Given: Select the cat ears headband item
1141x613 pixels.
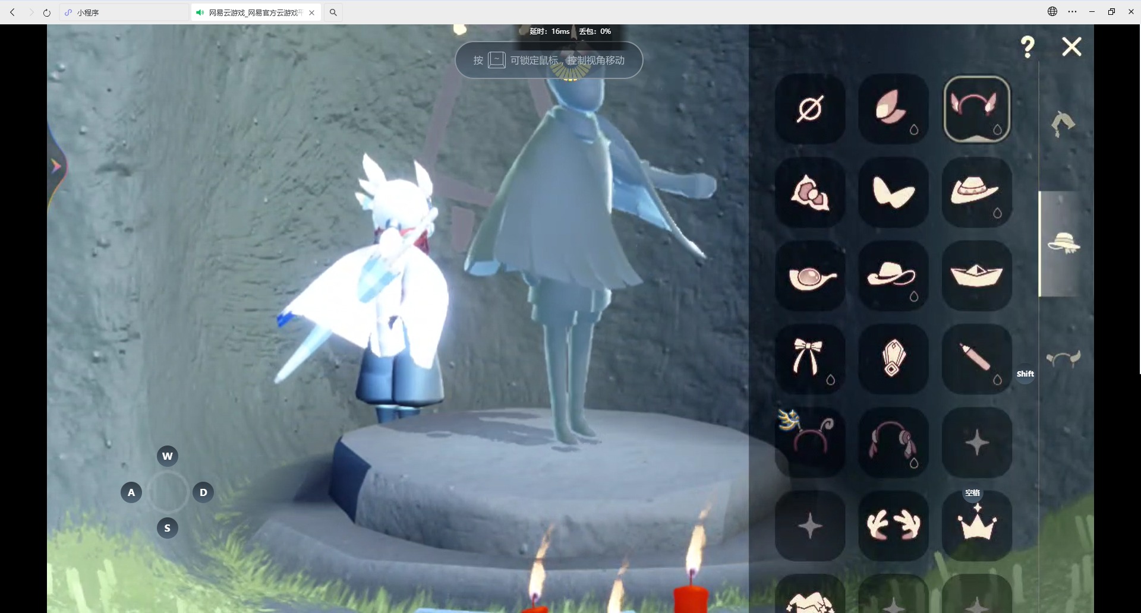Looking at the screenshot, I should pyautogui.click(x=977, y=109).
